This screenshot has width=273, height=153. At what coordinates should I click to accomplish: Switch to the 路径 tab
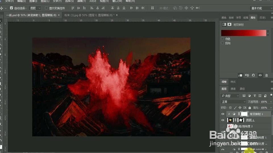[242, 89]
